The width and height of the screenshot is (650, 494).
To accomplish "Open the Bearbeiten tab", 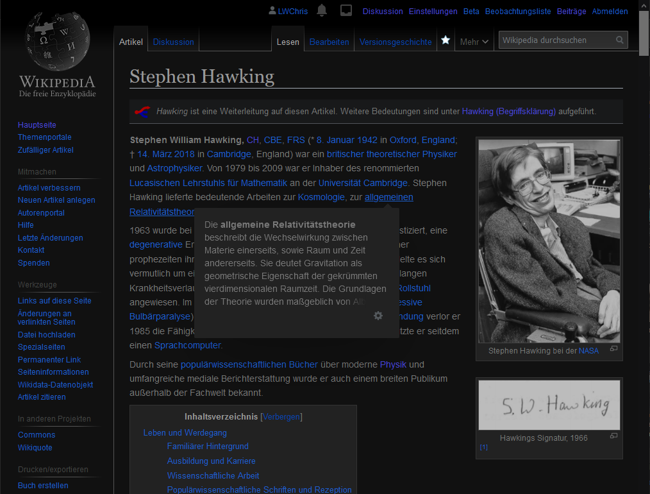I will 329,42.
